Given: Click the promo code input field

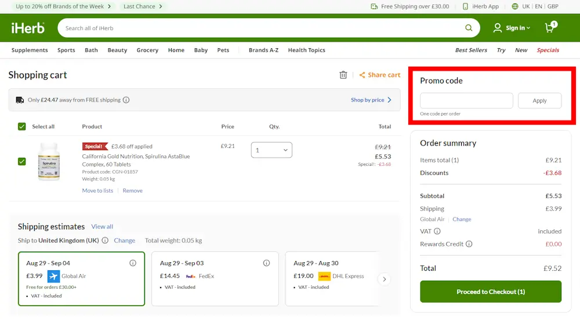Looking at the screenshot, I should pos(466,101).
